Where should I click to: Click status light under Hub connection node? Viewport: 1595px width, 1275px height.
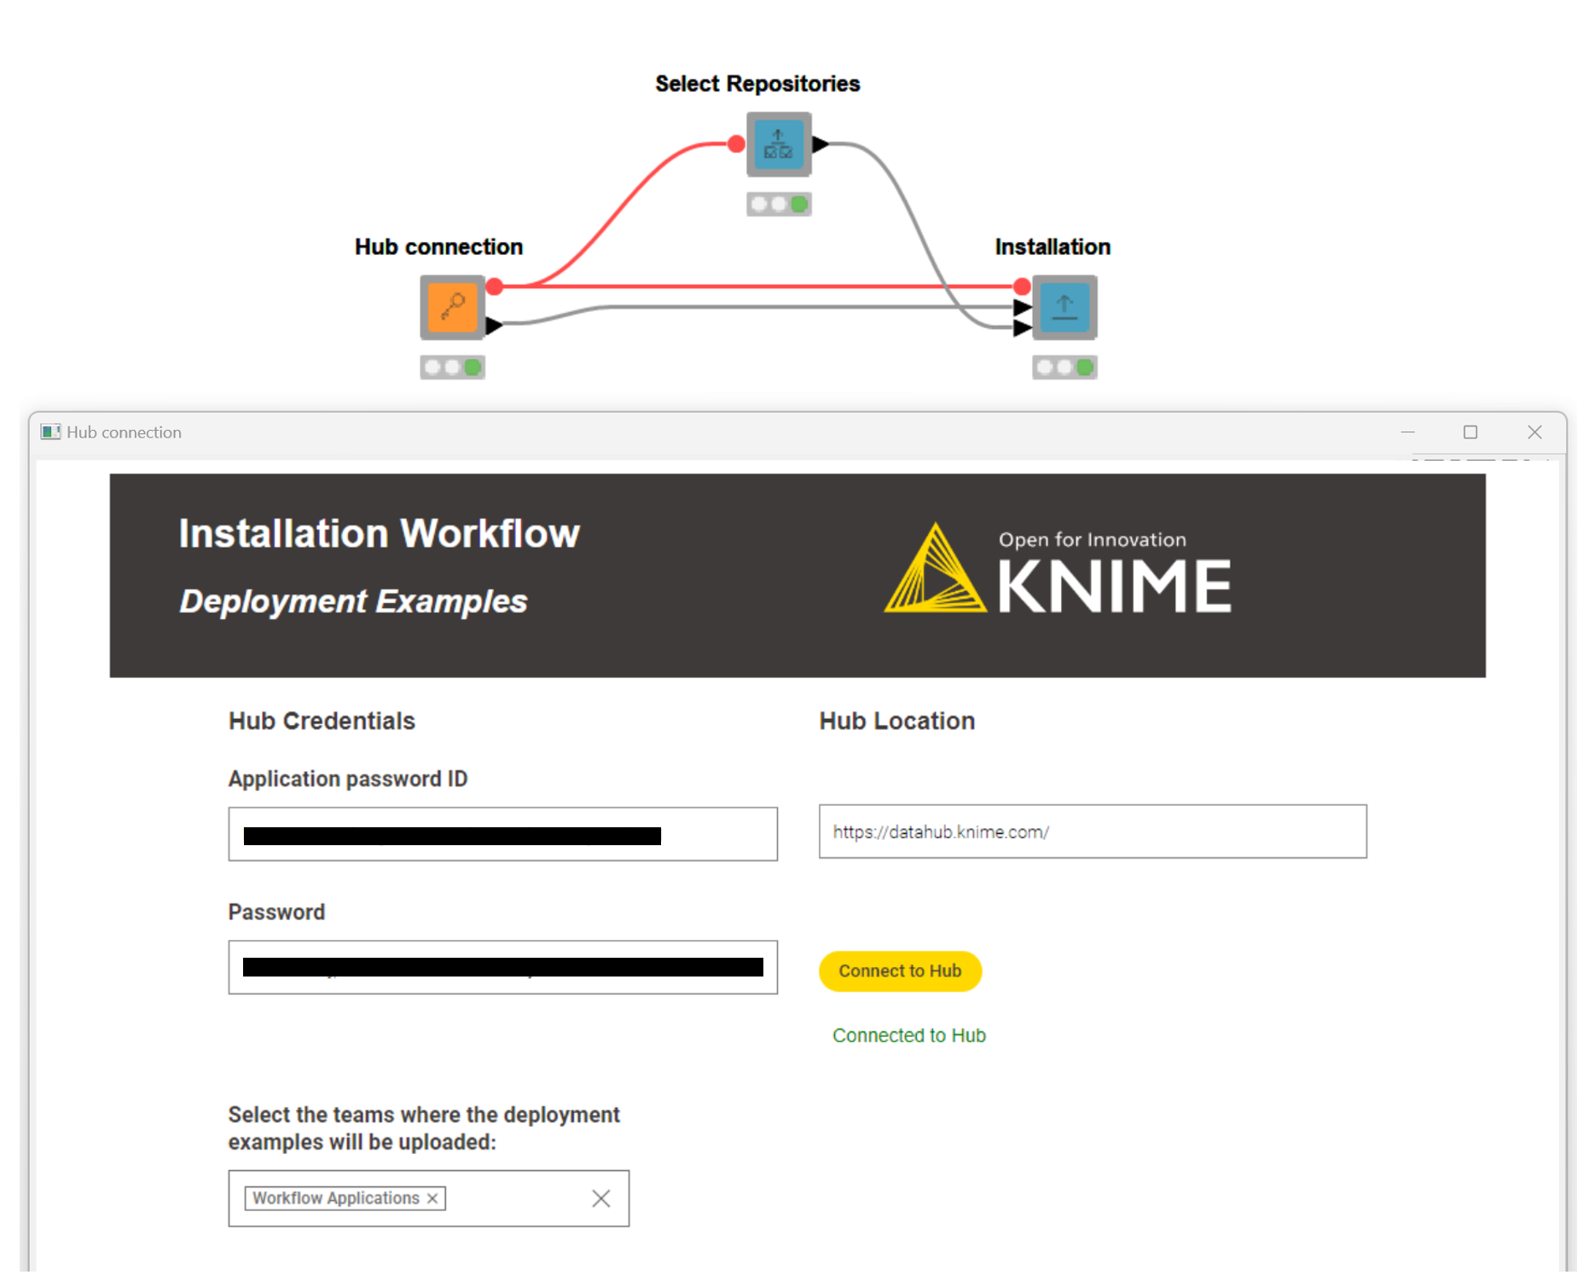tap(452, 368)
